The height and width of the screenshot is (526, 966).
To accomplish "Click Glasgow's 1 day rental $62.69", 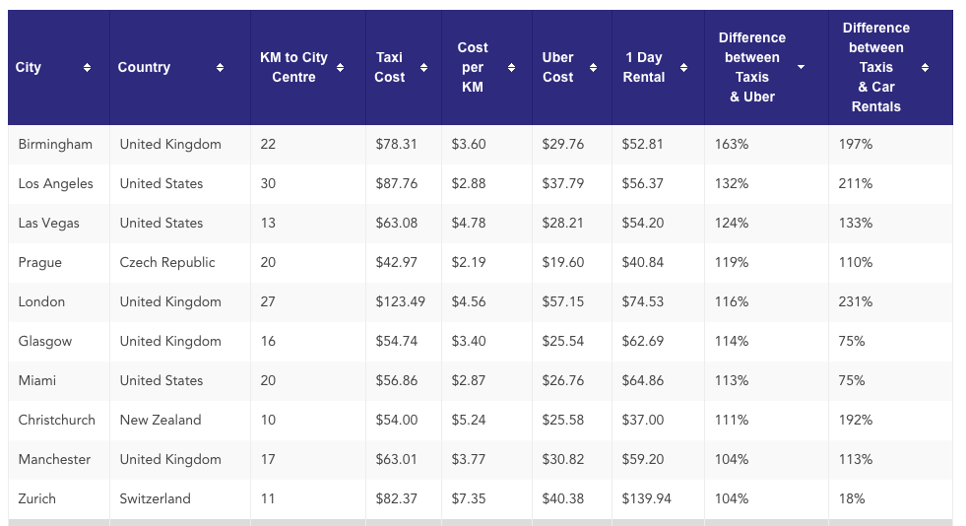I will coord(643,341).
